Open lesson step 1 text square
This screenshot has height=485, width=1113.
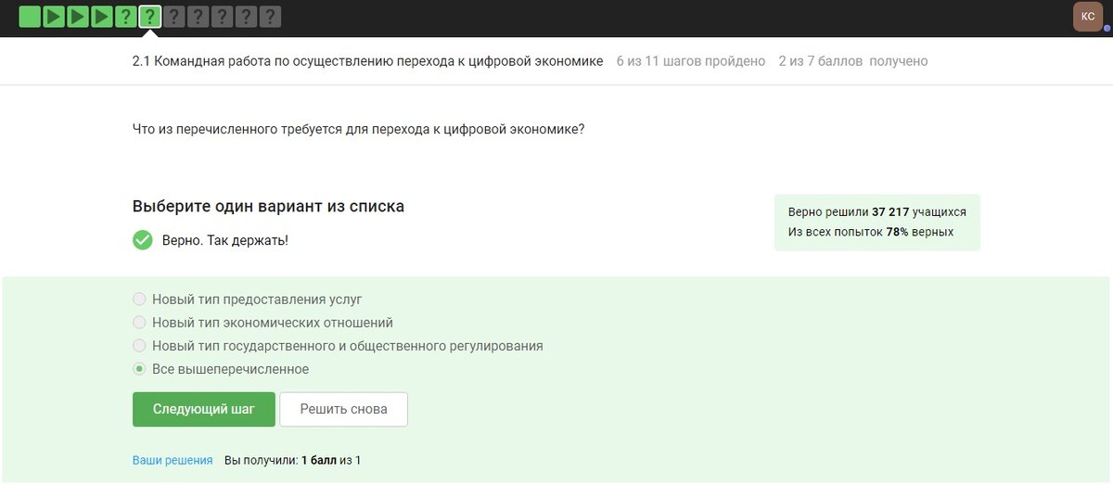click(x=30, y=17)
